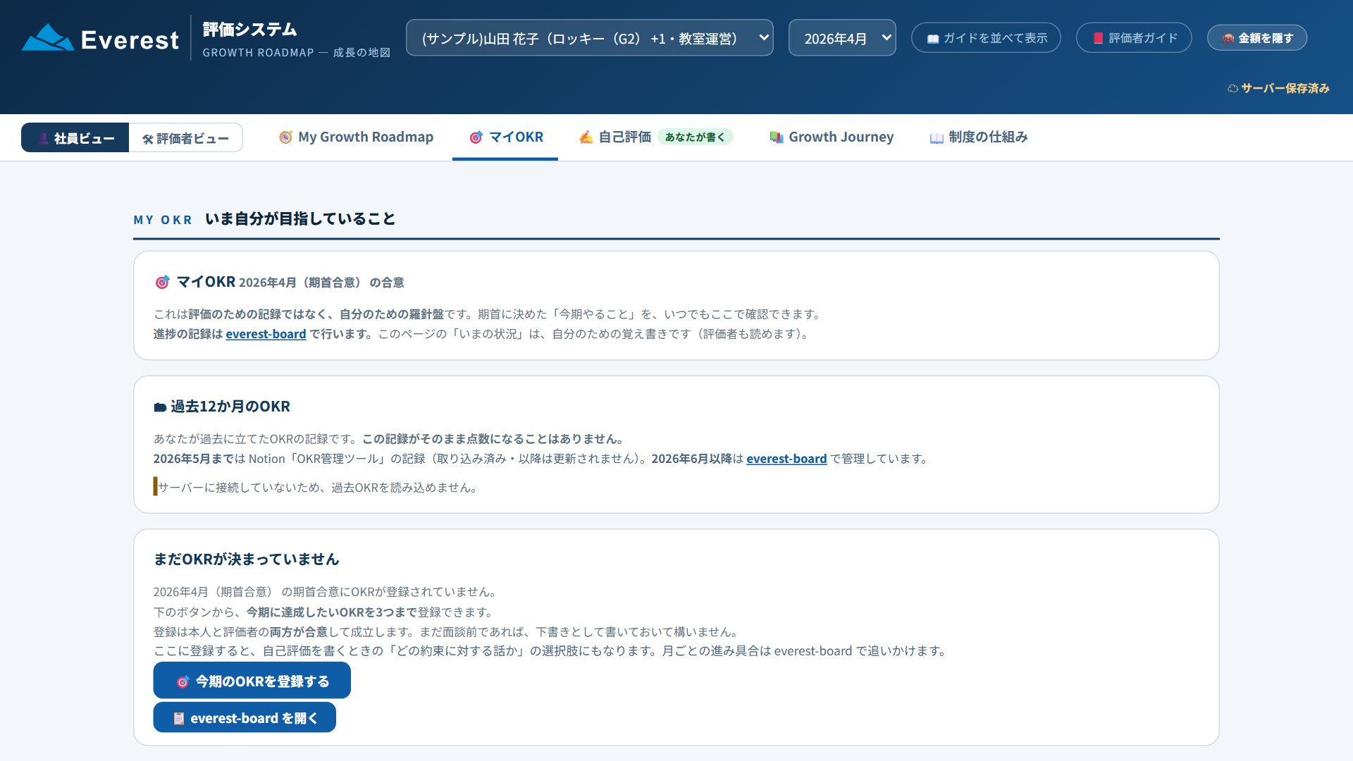The width and height of the screenshot is (1353, 761).
Task: Click GROWTH ROADMAP — 成長の地図 subtitle
Action: tap(297, 53)
